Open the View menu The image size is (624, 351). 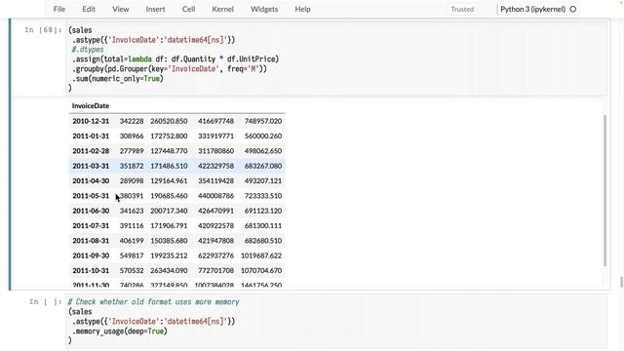[121, 9]
